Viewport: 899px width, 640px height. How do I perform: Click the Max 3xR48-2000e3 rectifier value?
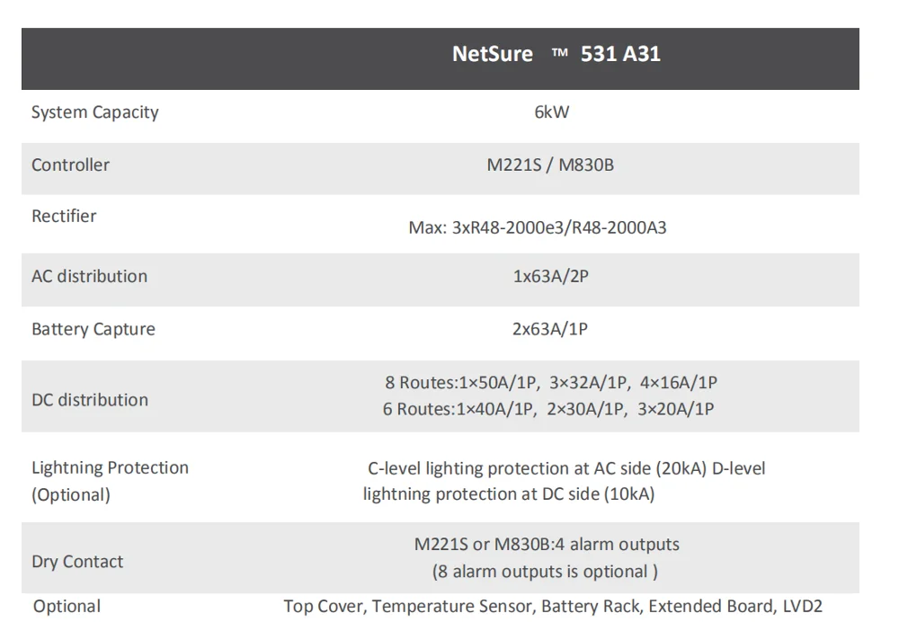point(538,227)
